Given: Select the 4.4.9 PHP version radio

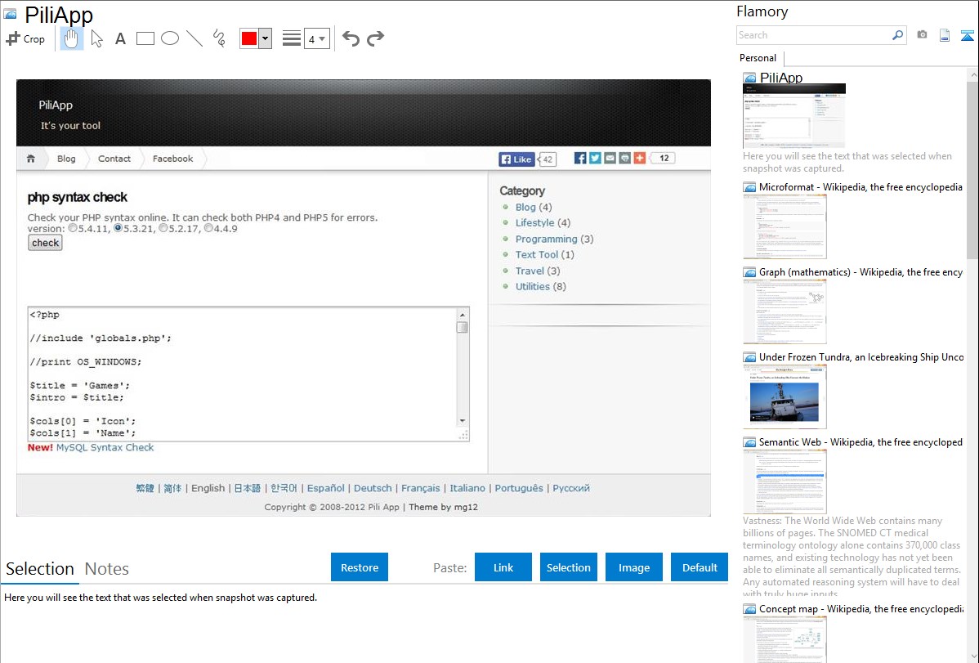Looking at the screenshot, I should pyautogui.click(x=208, y=228).
